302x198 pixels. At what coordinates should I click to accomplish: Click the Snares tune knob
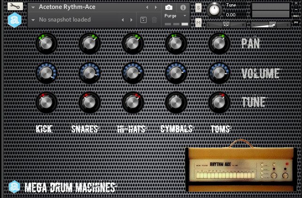90,103
